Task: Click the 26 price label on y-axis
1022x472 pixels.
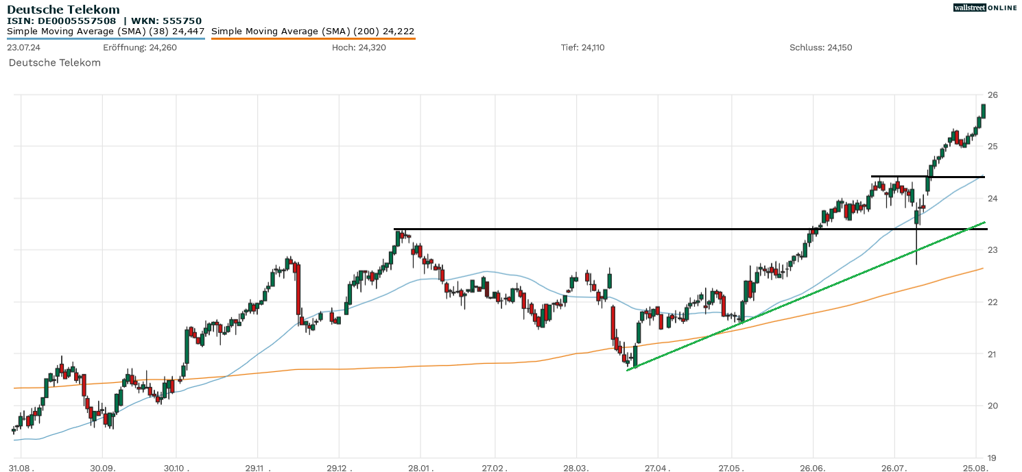Action: [x=992, y=95]
